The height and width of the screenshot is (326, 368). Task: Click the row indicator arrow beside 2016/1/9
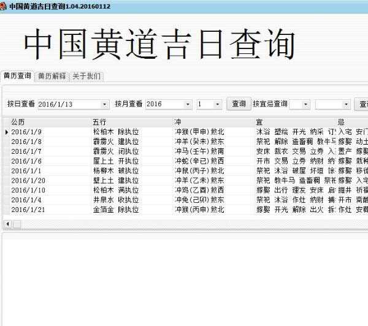click(6, 132)
